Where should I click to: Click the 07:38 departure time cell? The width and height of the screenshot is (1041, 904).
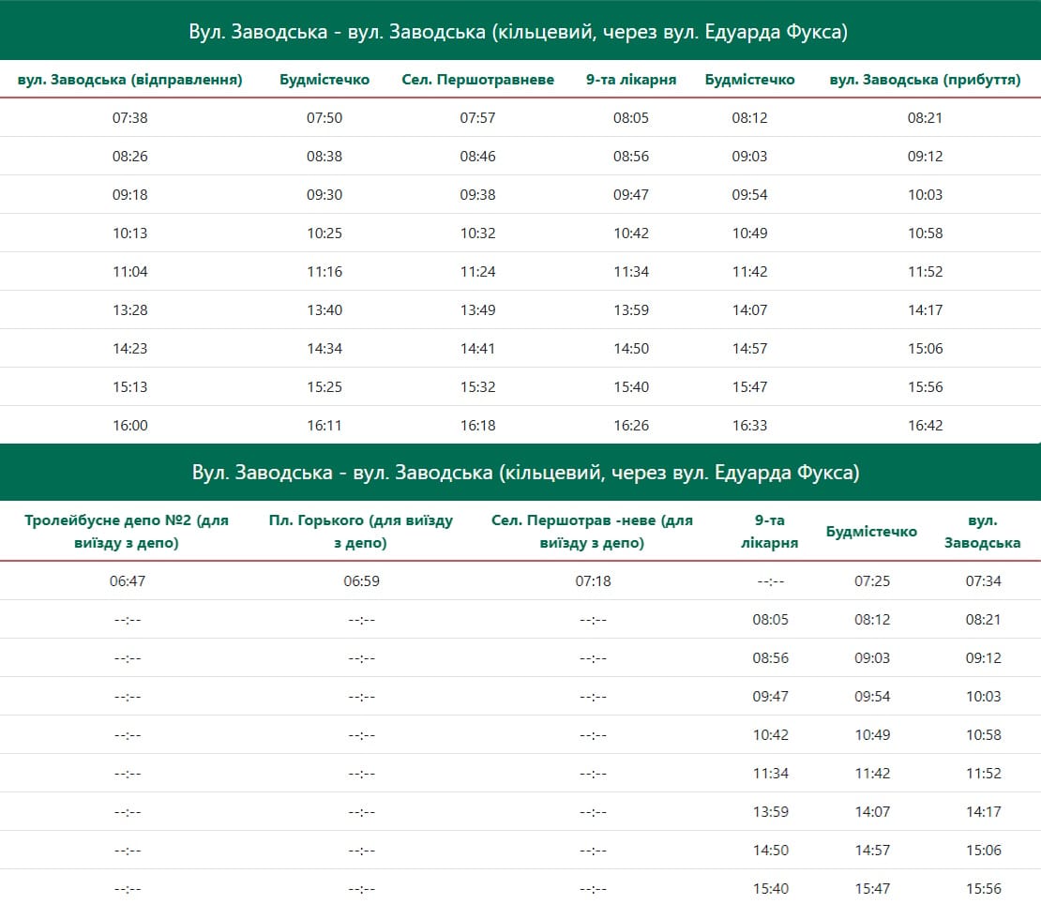click(x=129, y=118)
